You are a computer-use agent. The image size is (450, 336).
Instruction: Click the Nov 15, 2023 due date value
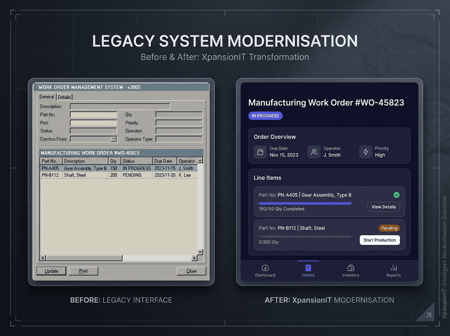(284, 155)
